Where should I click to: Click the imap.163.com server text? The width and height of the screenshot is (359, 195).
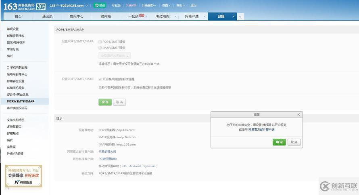126,144
